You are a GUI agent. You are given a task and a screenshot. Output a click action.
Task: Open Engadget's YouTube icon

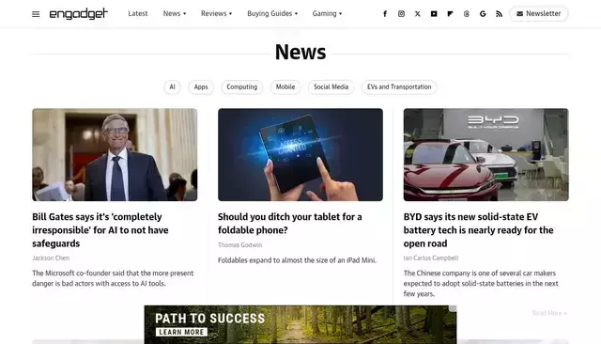pyautogui.click(x=434, y=14)
